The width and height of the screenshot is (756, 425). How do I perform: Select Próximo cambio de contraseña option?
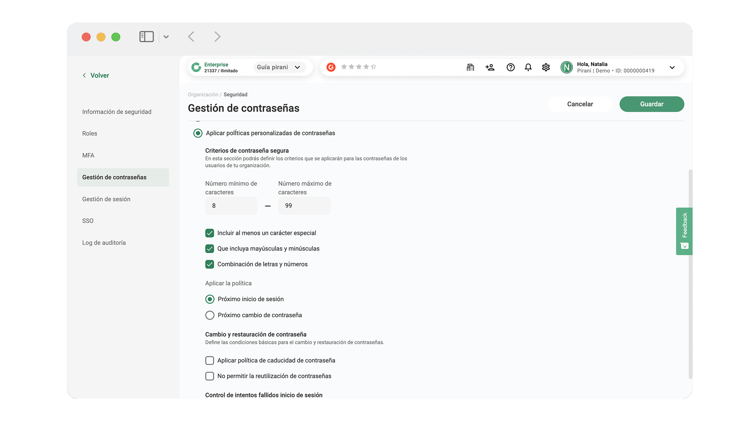point(210,315)
